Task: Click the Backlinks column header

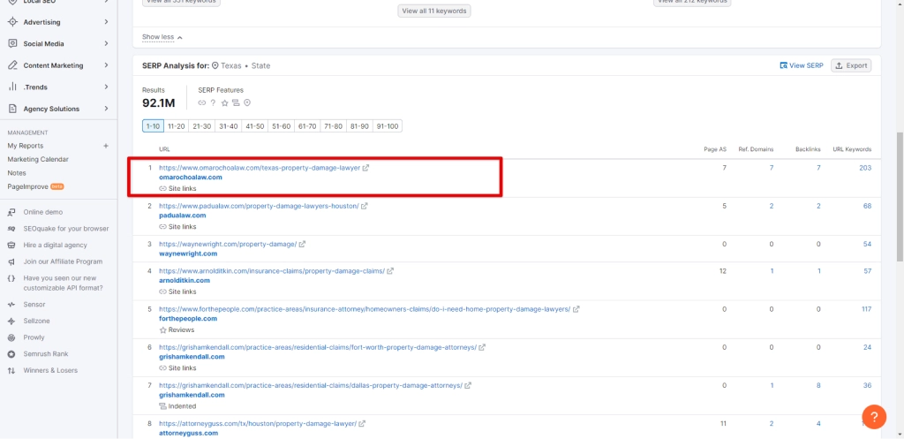Action: (x=808, y=149)
